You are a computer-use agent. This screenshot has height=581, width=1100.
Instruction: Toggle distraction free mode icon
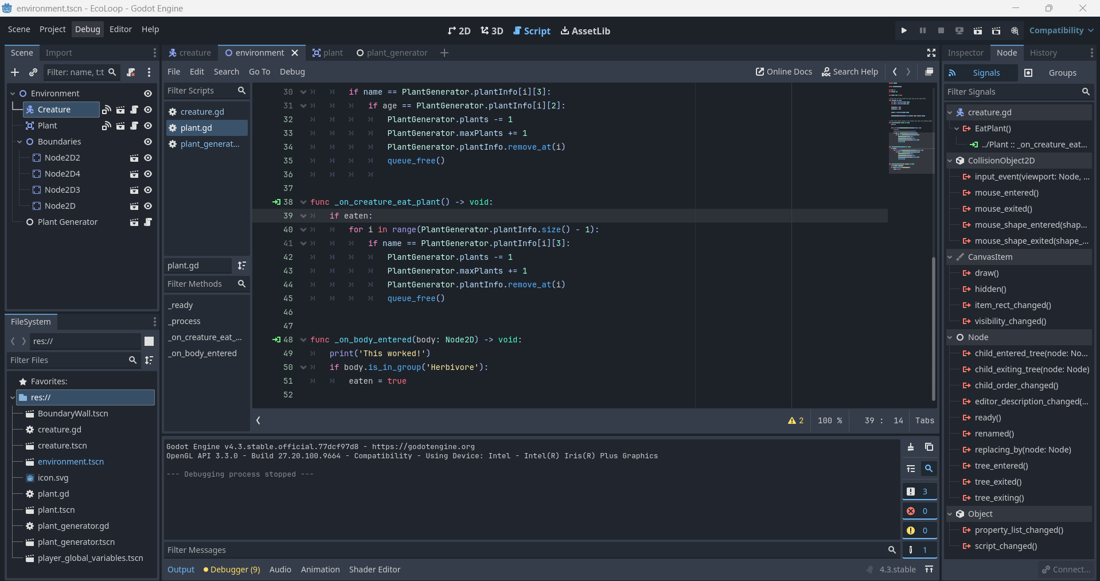point(931,53)
